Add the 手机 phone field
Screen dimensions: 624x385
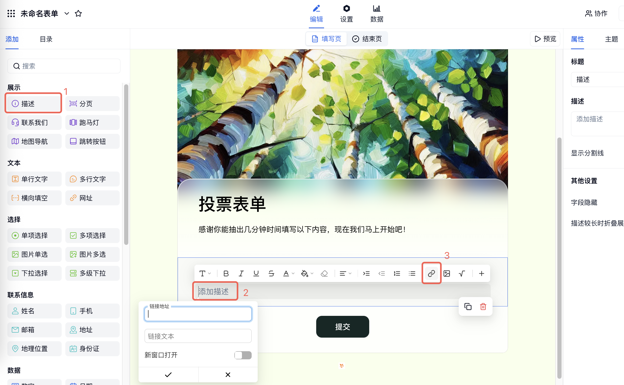(x=92, y=311)
